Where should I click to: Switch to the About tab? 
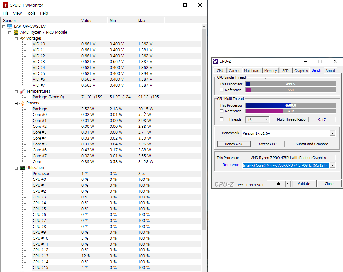[x=330, y=71]
